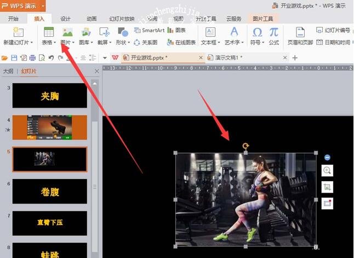Redo the last undone action
The height and width of the screenshot is (258, 354).
[x=60, y=58]
